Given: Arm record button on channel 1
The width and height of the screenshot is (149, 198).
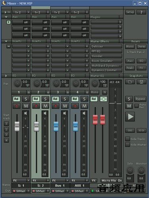Looking at the screenshot, I should click(x=17, y=106).
